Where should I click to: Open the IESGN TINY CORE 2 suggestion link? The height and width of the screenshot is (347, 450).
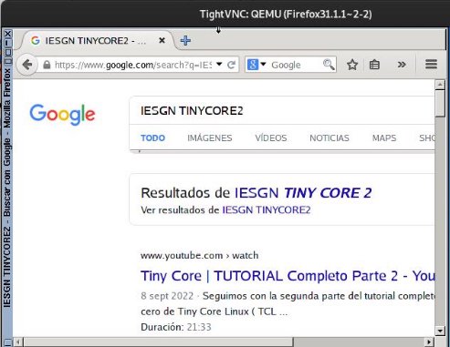coord(303,193)
